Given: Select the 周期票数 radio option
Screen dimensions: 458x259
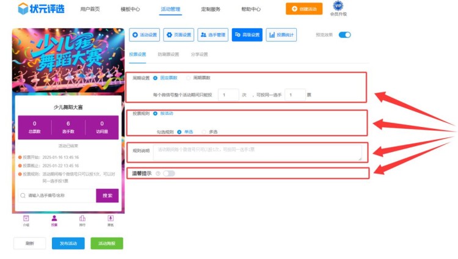Looking at the screenshot, I should (x=198, y=78).
